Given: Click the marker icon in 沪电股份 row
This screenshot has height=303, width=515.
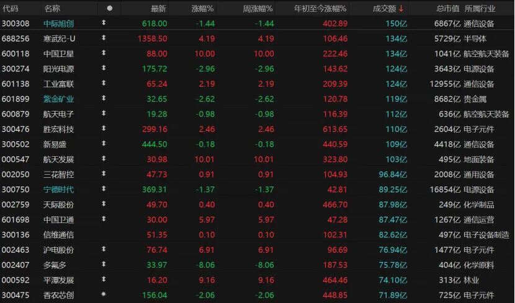Looking at the screenshot, I should pyautogui.click(x=104, y=250).
